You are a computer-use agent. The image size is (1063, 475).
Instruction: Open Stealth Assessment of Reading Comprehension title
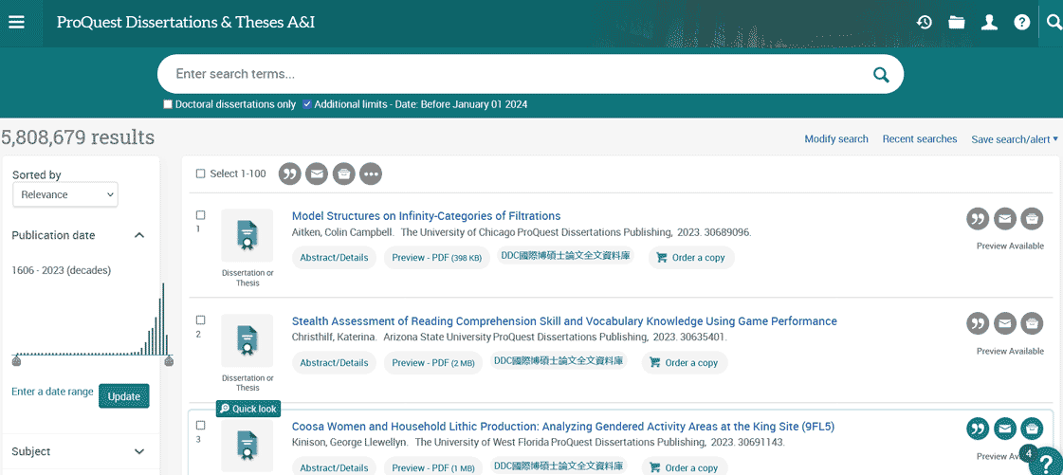pos(564,321)
